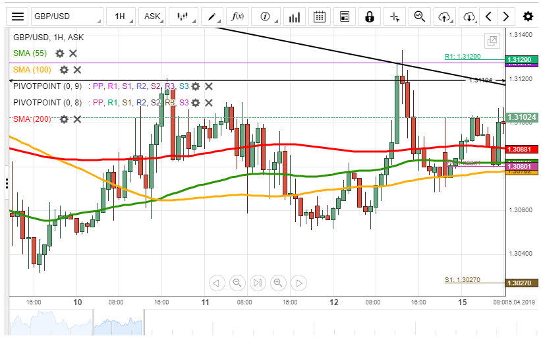Zoom in with the magnifier plus button
Screen dimensions: 541x338
(x=277, y=283)
